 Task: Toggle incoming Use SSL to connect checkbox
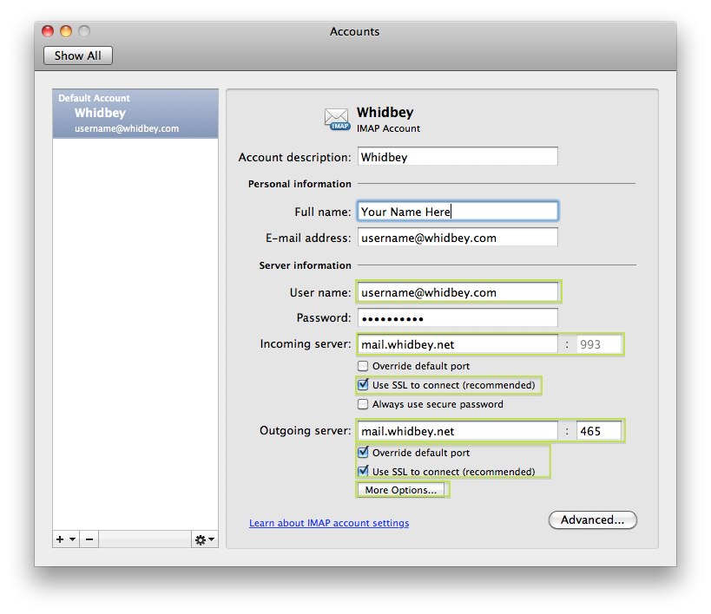[363, 385]
